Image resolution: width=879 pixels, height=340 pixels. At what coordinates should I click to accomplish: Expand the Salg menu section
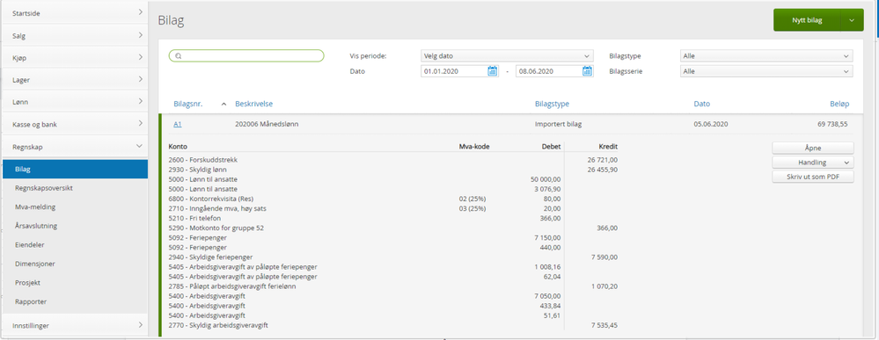coord(73,35)
